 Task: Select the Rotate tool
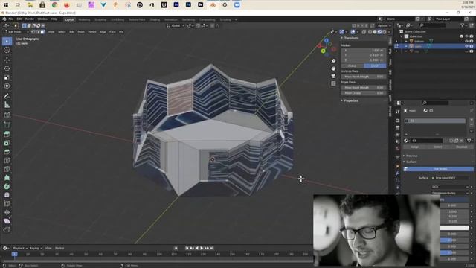[x=7, y=68]
